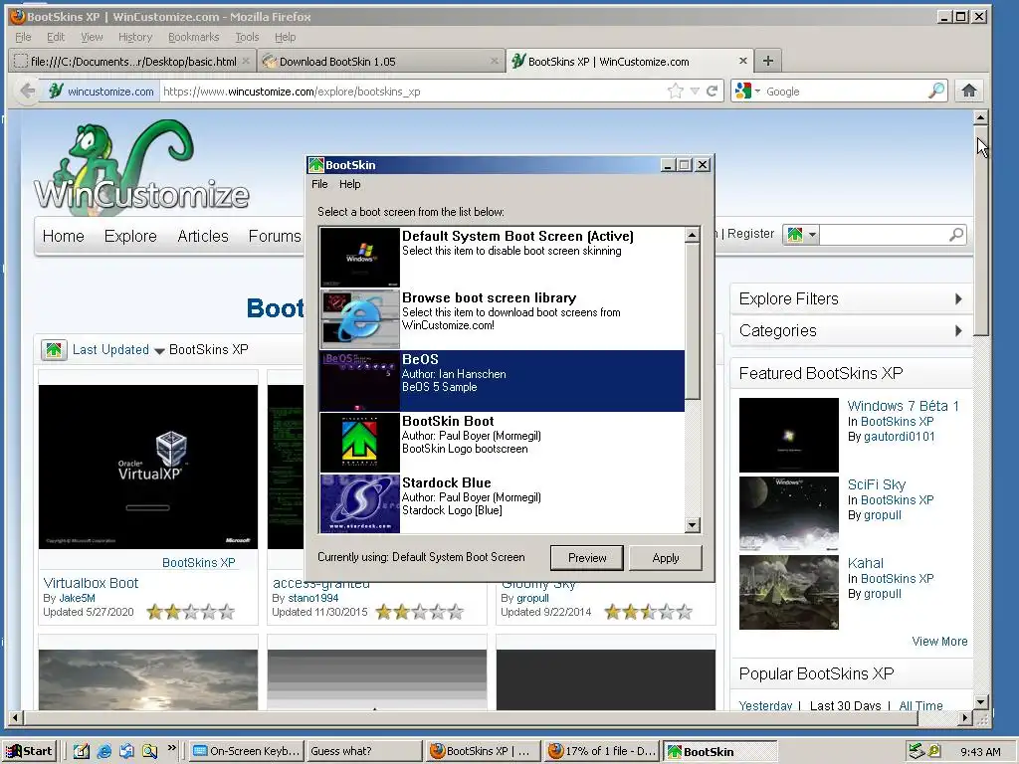Click site search magnifier icon on WinCustomize

point(956,234)
